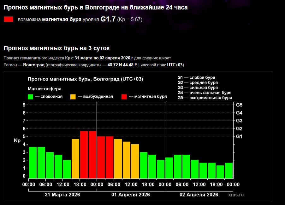
Task: Click the shortest green bar on 02 April
Action: pyautogui.click(x=220, y=172)
